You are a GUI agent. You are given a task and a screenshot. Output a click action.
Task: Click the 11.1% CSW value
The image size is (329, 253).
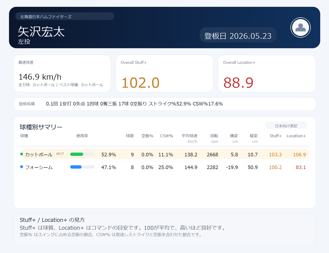[x=166, y=155]
